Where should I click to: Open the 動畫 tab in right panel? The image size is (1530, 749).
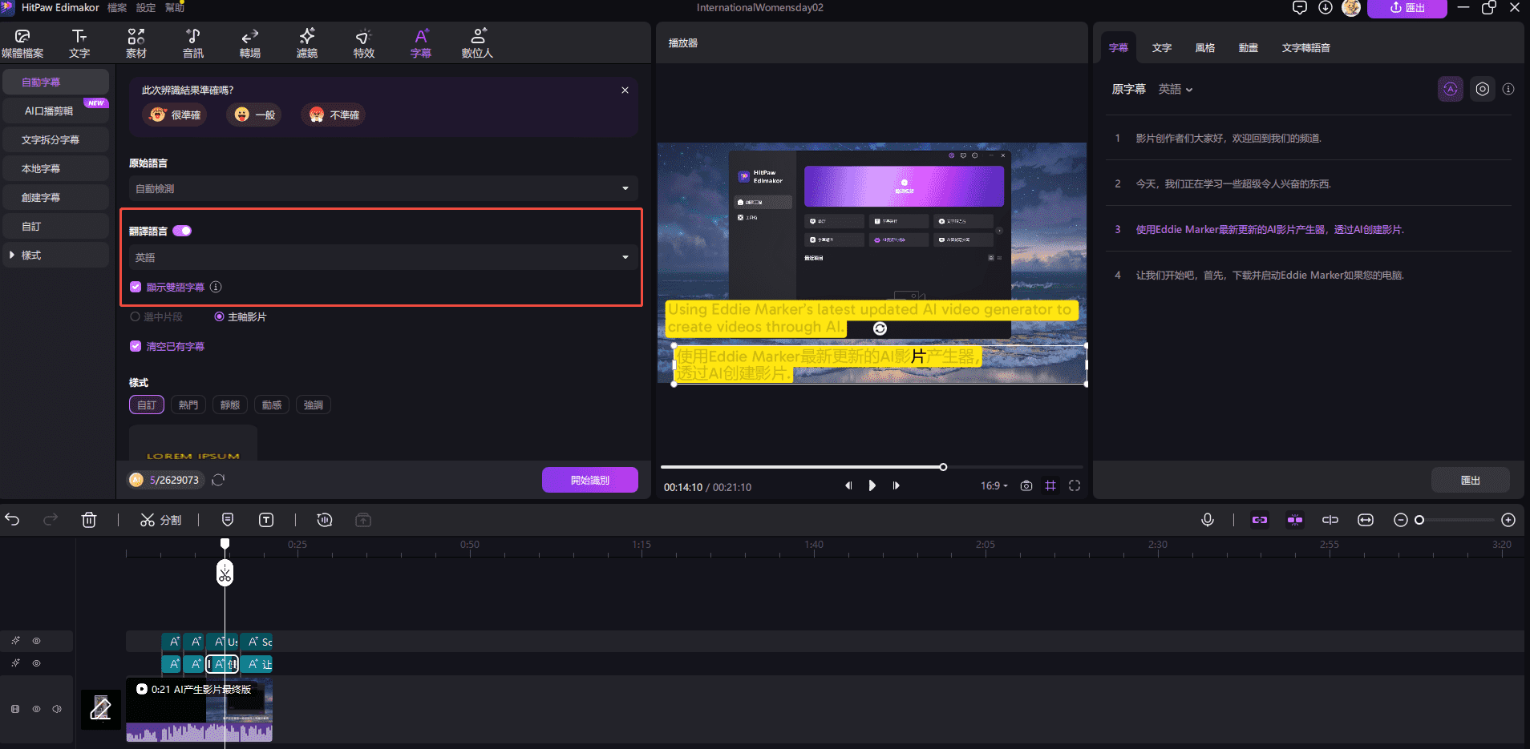[1248, 48]
